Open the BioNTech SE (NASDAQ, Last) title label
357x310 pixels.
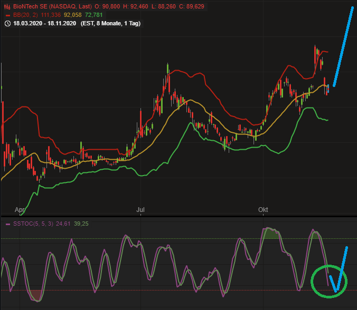pyautogui.click(x=53, y=7)
